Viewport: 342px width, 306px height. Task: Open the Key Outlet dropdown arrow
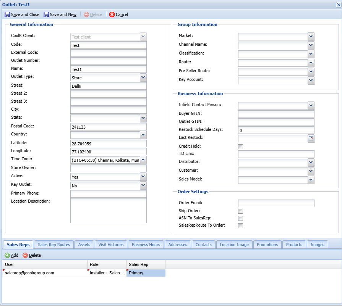tap(143, 185)
